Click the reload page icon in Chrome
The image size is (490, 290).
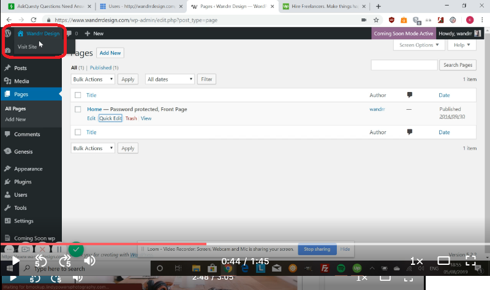(34, 20)
